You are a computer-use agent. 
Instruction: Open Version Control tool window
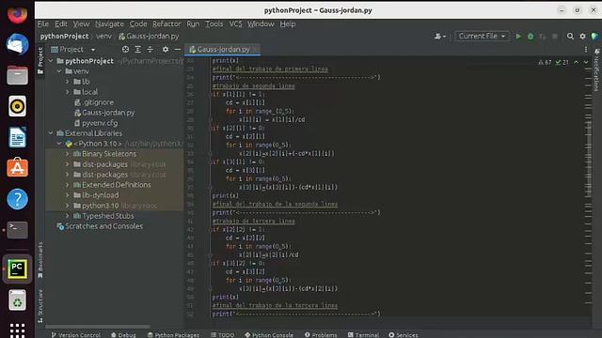[75, 335]
